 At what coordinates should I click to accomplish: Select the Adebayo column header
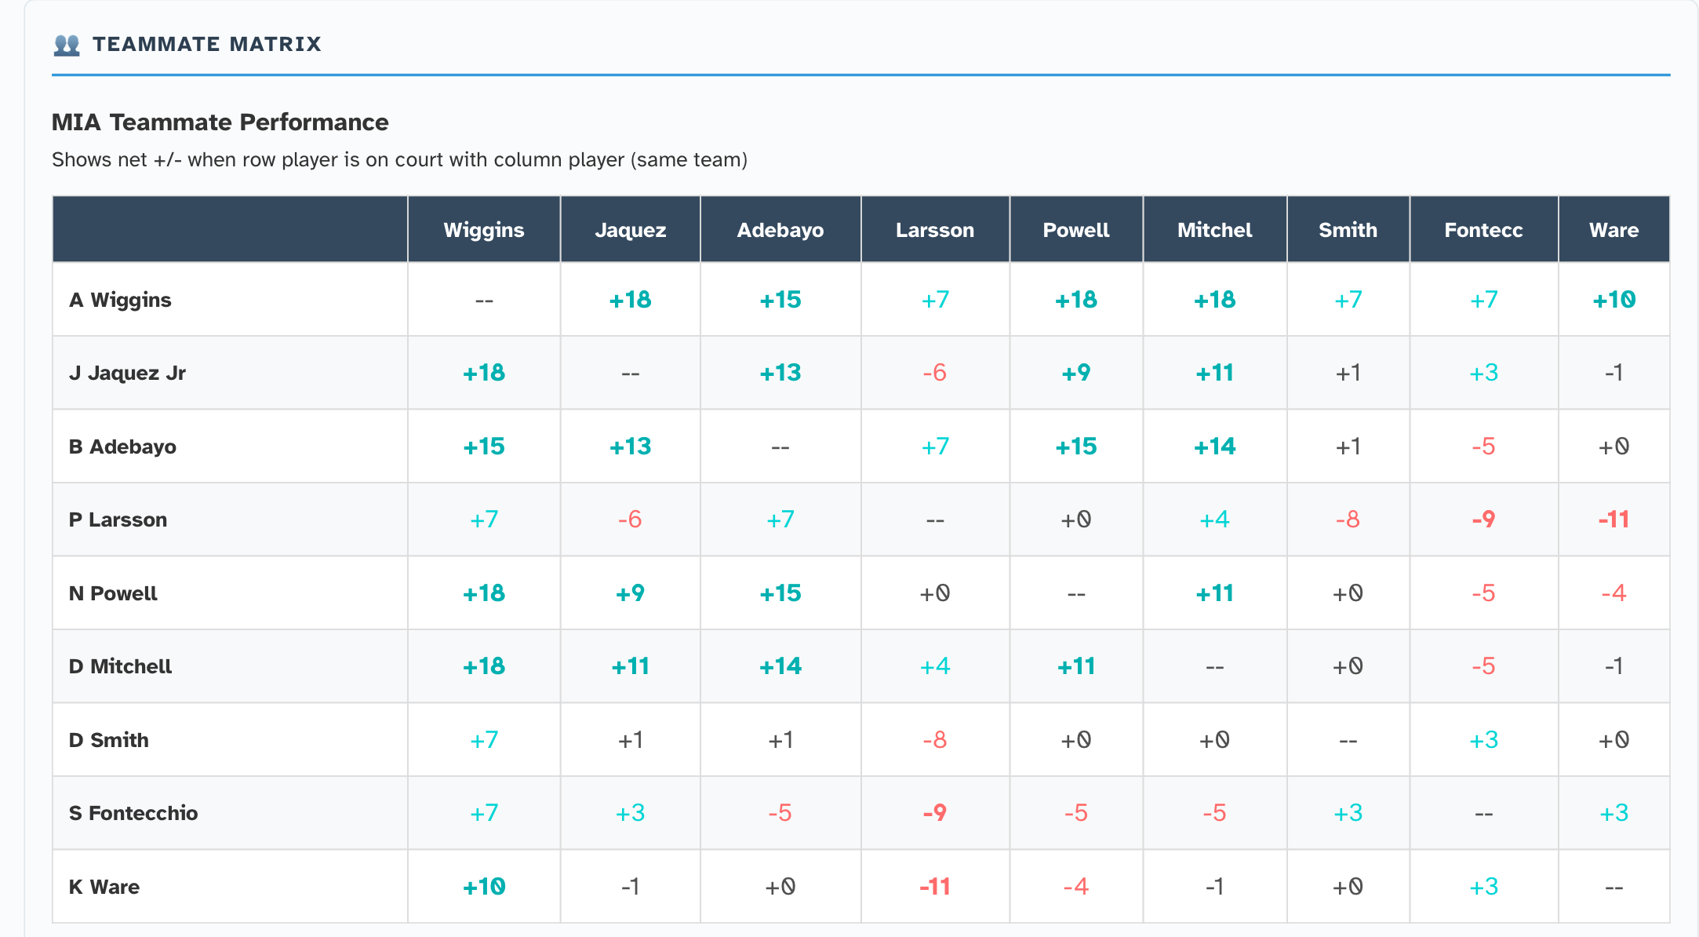[780, 230]
